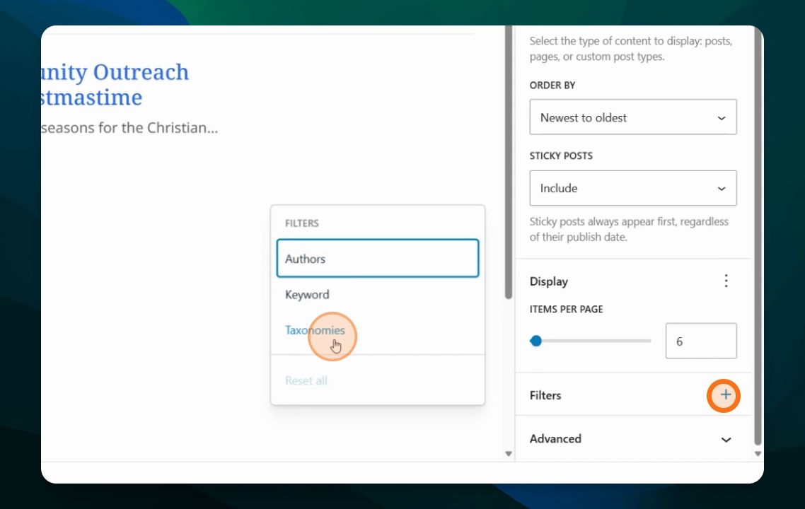Click the editor canvas scrollbar thumb

tap(509, 162)
